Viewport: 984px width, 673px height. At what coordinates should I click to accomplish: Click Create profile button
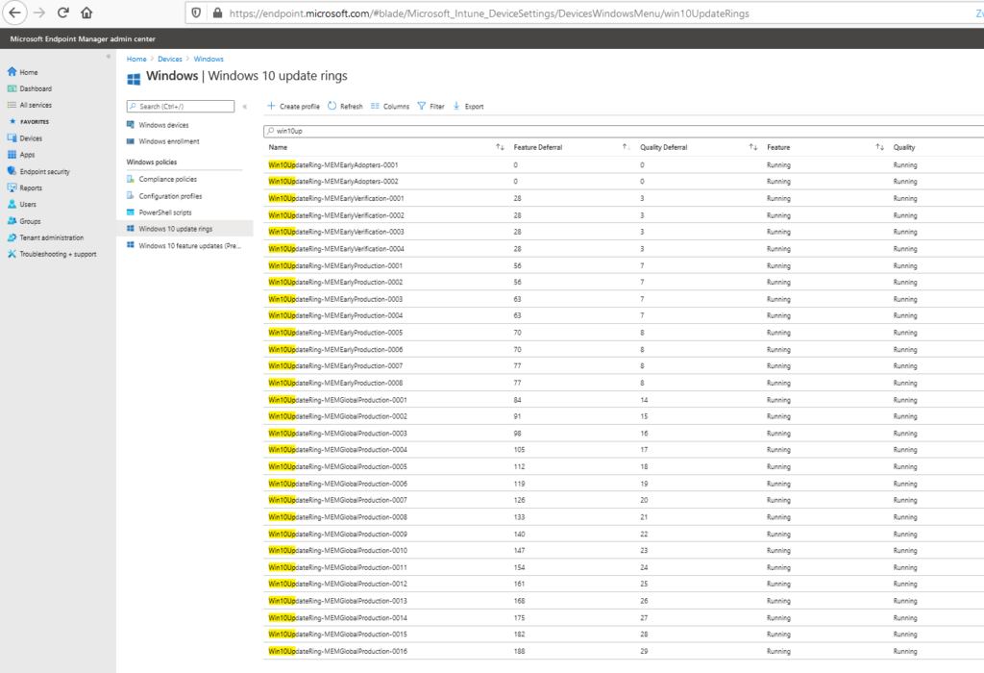point(293,106)
